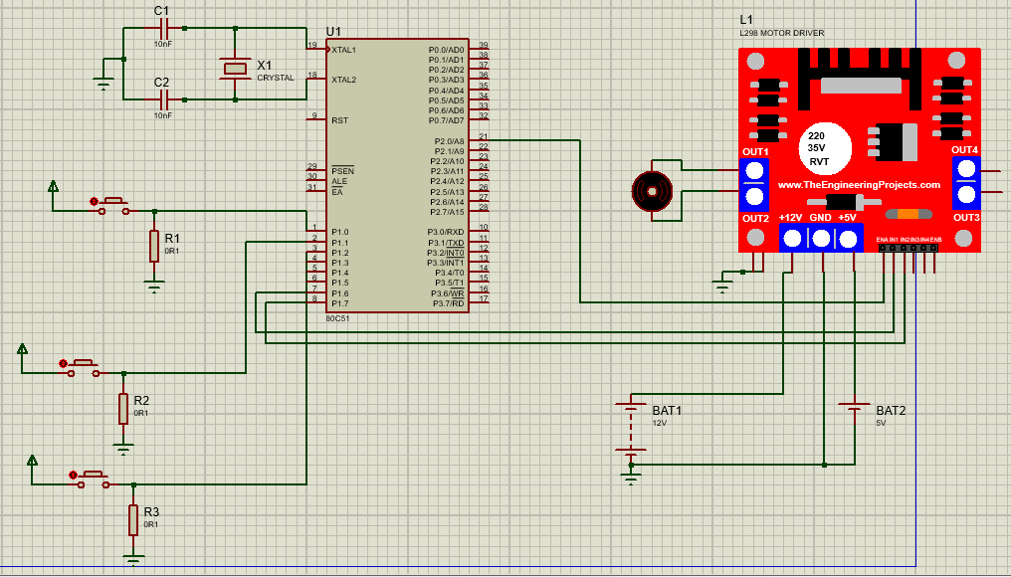Click the GND power terminal on L298

tap(820, 237)
